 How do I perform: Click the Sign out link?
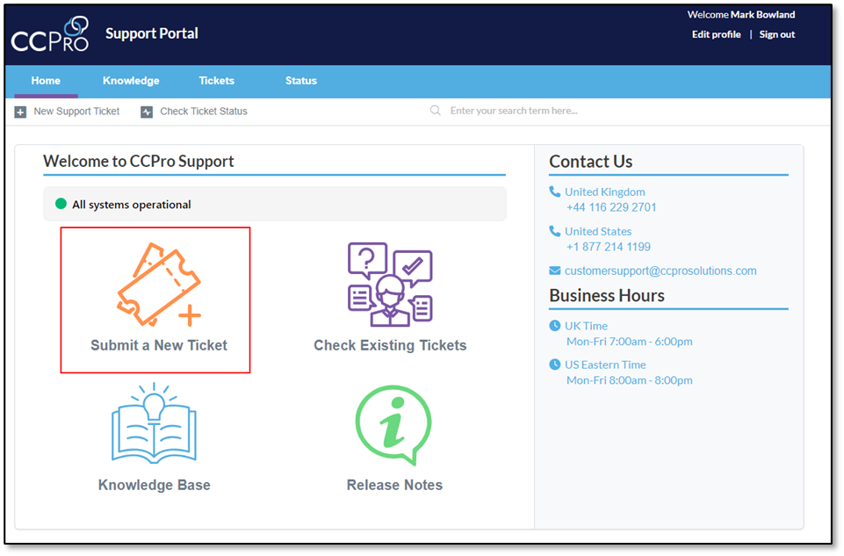click(776, 34)
